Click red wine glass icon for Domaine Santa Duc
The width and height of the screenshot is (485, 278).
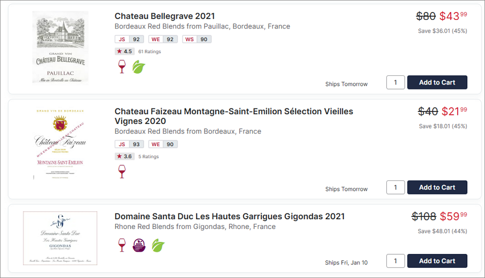(x=122, y=245)
